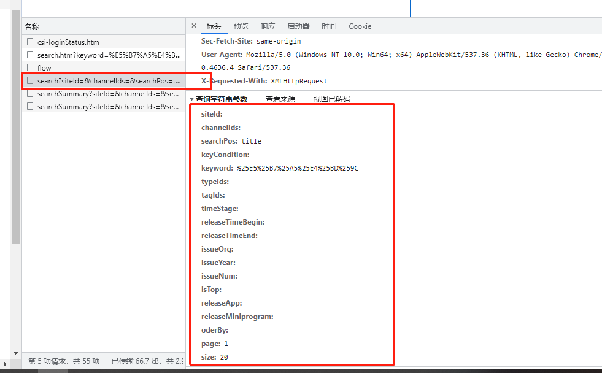Screen dimensions: 602x373
Task: Select the first searchSummary request row
Action: [x=103, y=94]
